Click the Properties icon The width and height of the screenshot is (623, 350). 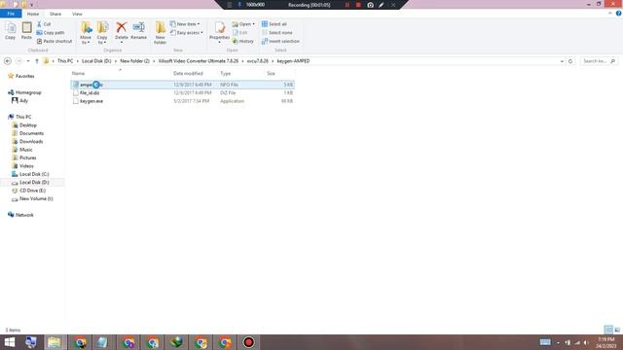tap(219, 28)
